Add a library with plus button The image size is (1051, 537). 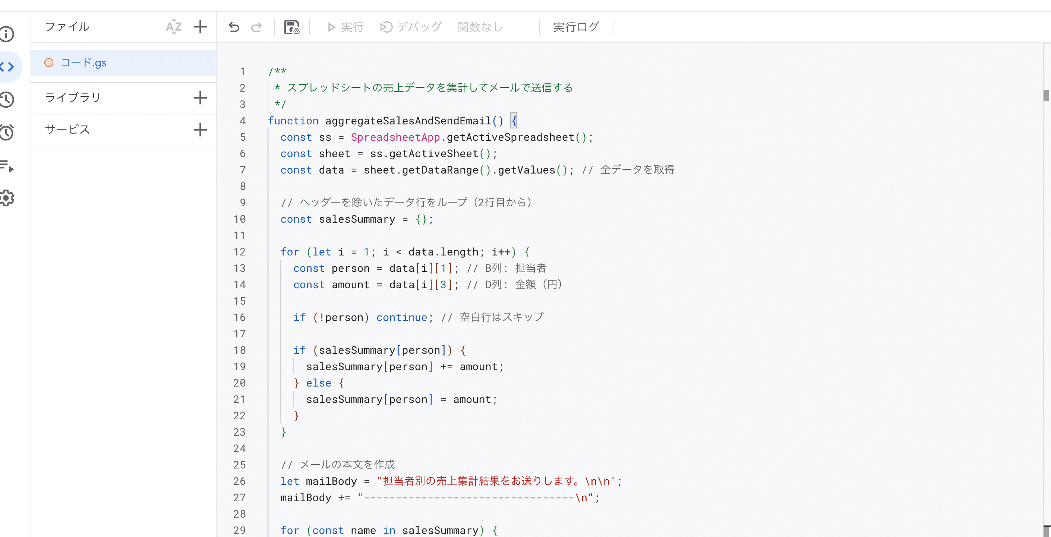click(200, 98)
